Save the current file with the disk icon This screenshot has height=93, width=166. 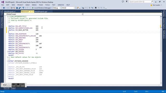(x=17, y=8)
